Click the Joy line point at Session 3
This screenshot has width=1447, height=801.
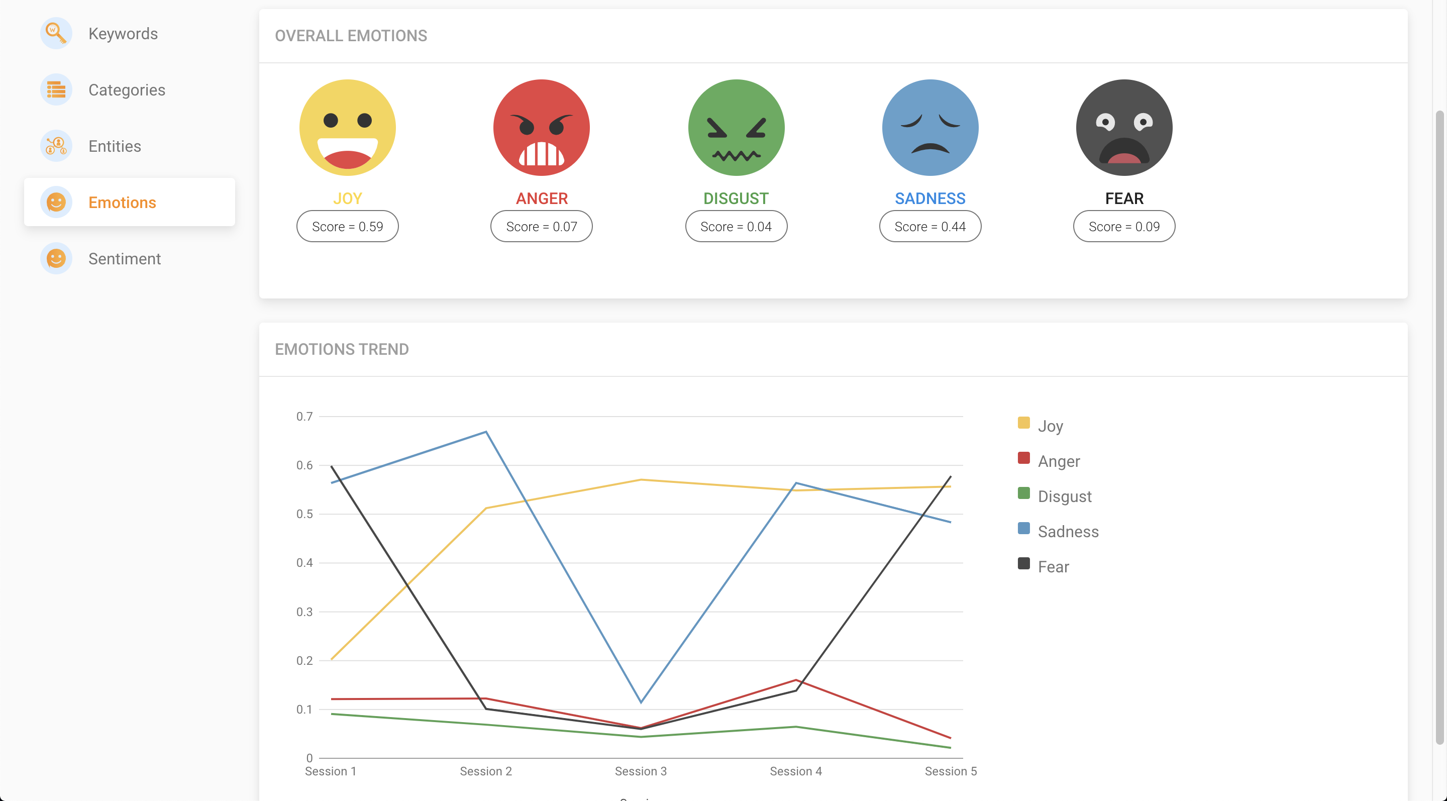click(641, 480)
